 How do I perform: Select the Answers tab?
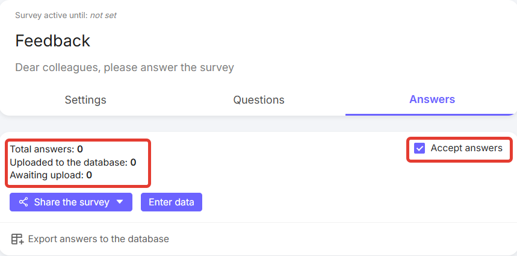point(432,99)
